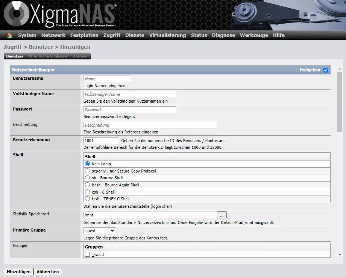
Task: Click the home icon in the navigation bar
Action: [9, 35]
